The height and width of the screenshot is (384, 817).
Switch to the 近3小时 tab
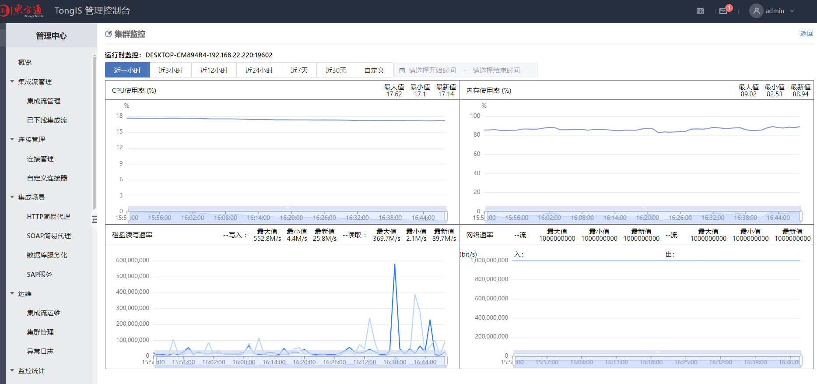[x=171, y=70]
